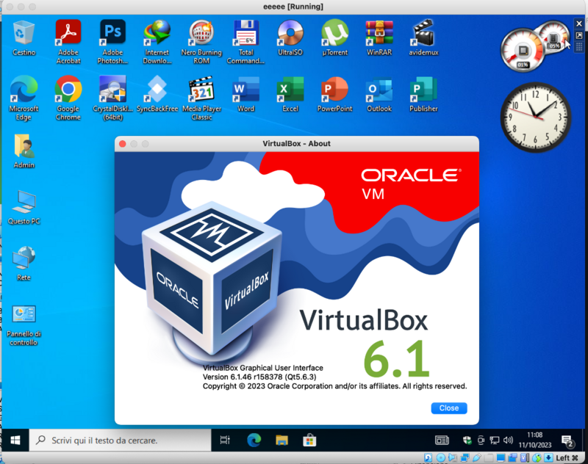
Task: Open the news and interests tray icon
Action: tap(442, 440)
